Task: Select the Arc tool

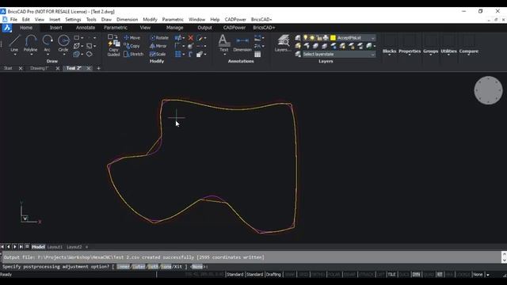Action: point(48,44)
